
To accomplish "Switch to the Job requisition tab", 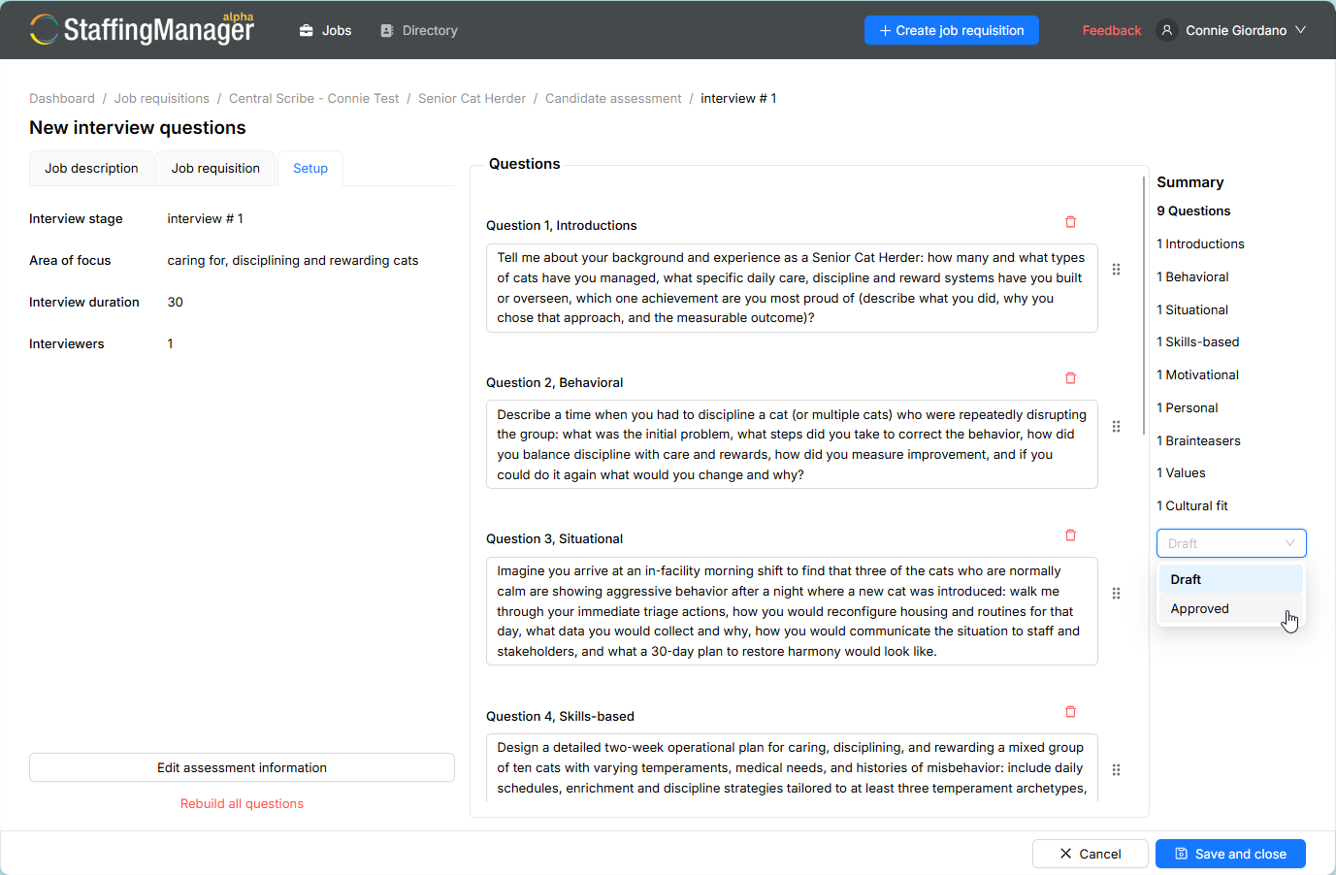I will click(215, 168).
